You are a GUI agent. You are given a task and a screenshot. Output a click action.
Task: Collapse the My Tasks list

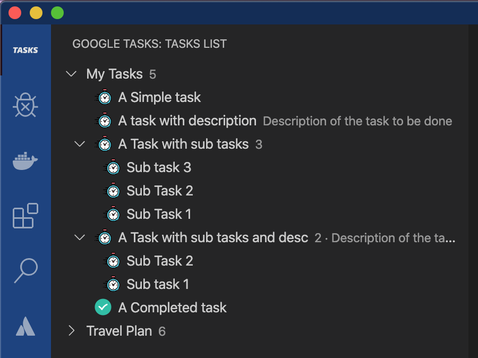(71, 74)
